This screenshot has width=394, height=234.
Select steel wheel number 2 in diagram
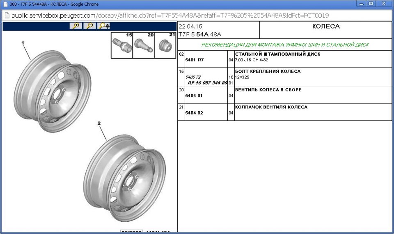pos(125,178)
